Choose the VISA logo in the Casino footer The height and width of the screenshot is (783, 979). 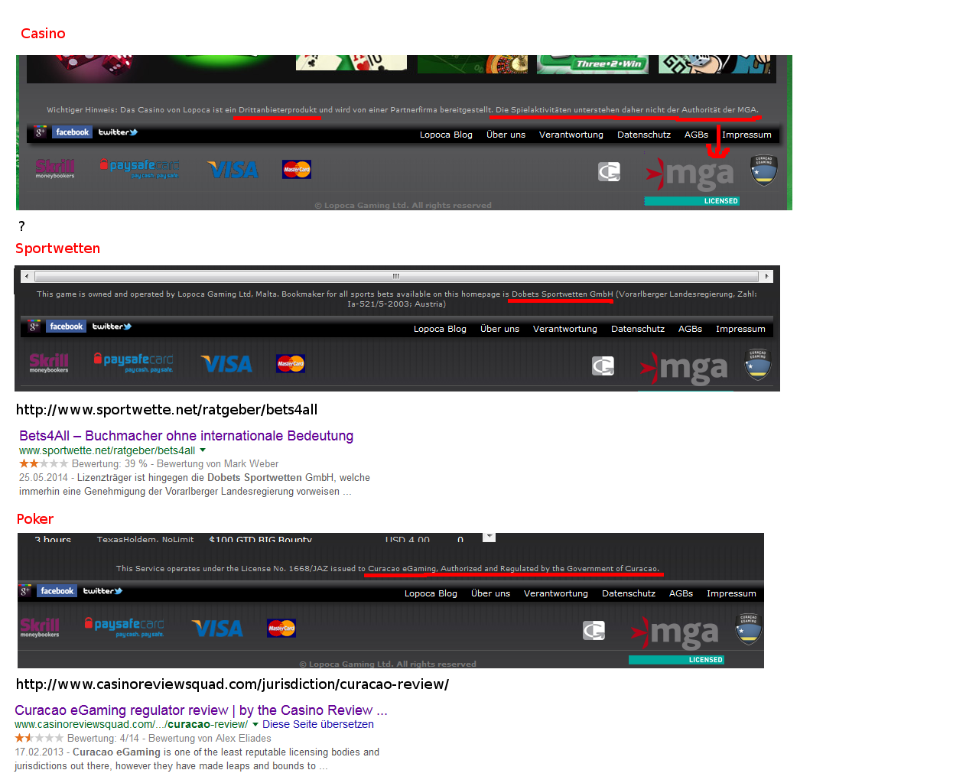coord(233,170)
